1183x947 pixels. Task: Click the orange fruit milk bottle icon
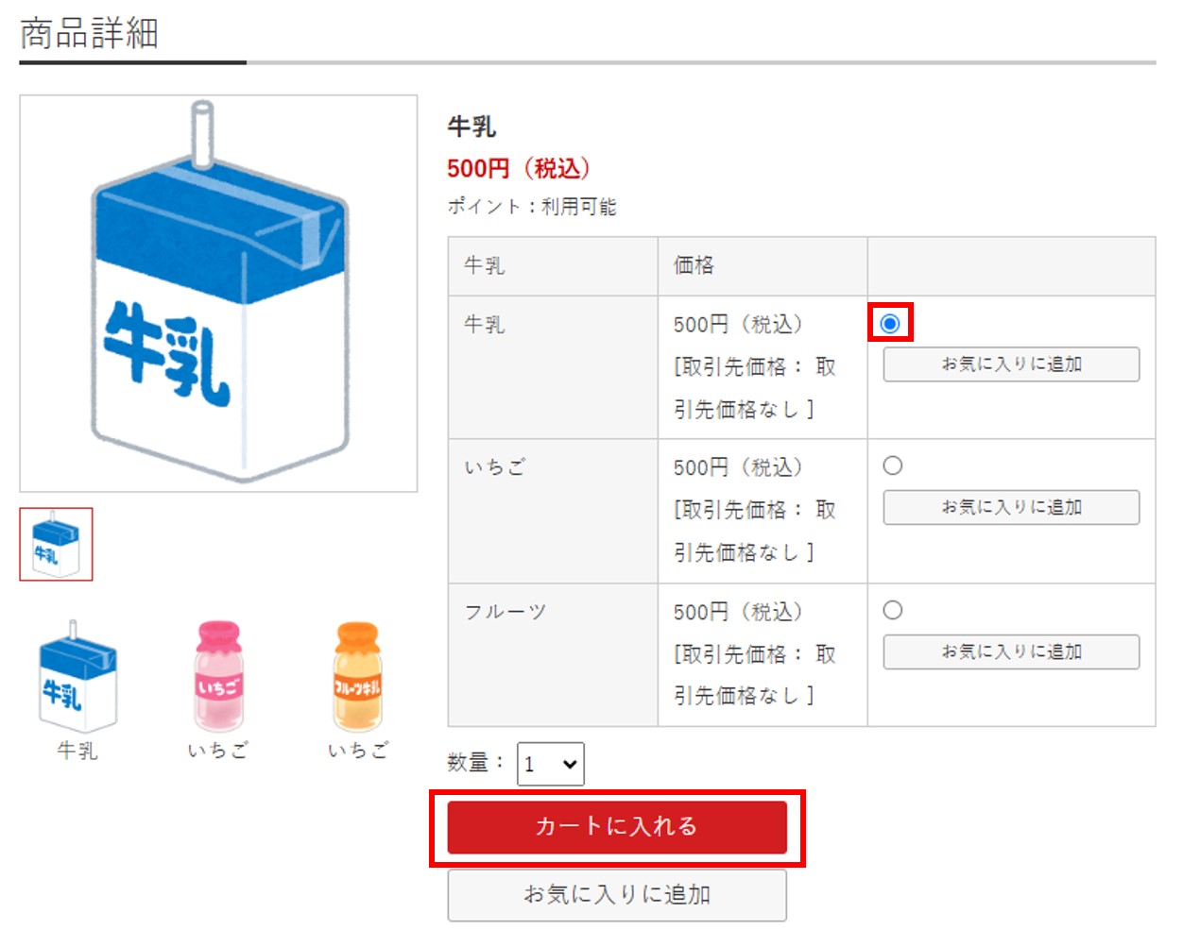[358, 676]
